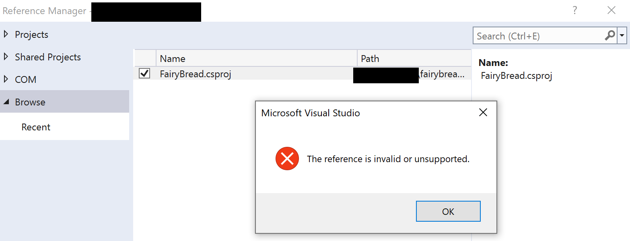Click the search magnifier icon
Screen dimensions: 630x241
(610, 36)
